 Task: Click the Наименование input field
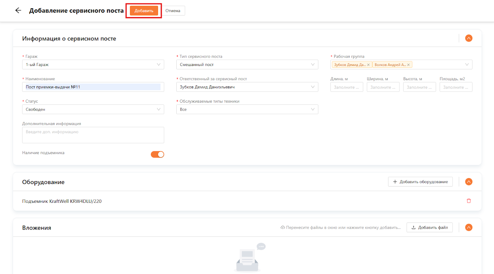click(x=93, y=87)
